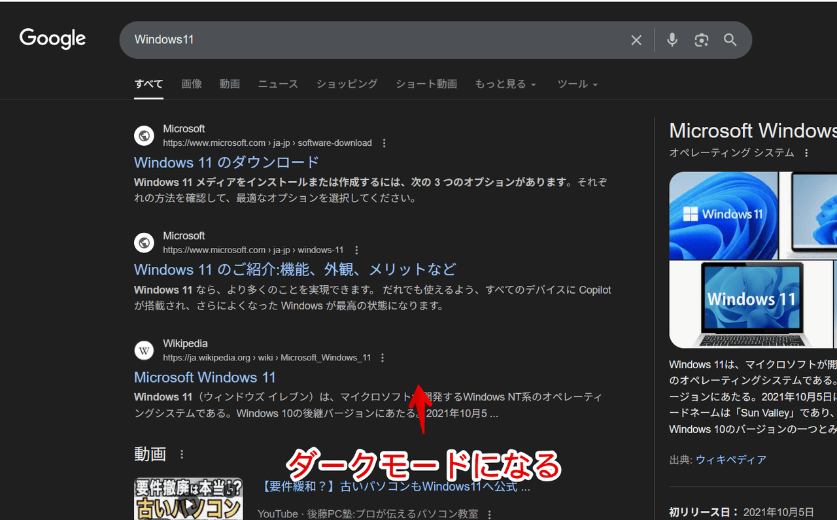Open options menu beside オペレーティング システム subtitle
Viewport: 837px width, 520px height.
point(806,152)
